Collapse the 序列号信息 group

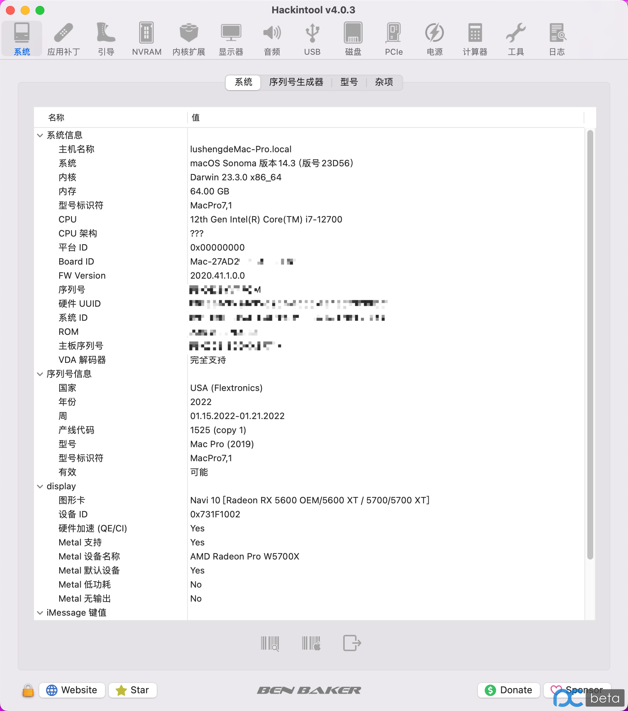click(40, 374)
